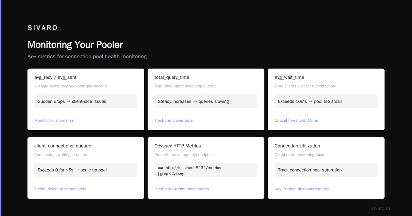The height and width of the screenshot is (216, 412).
Task: Click the '| grep odyssey' command line
Action: click(171, 173)
